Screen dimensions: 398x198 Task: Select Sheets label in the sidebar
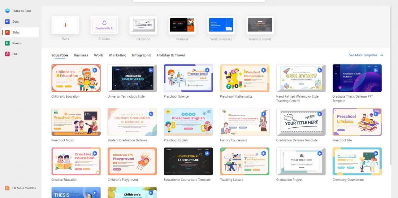17,43
